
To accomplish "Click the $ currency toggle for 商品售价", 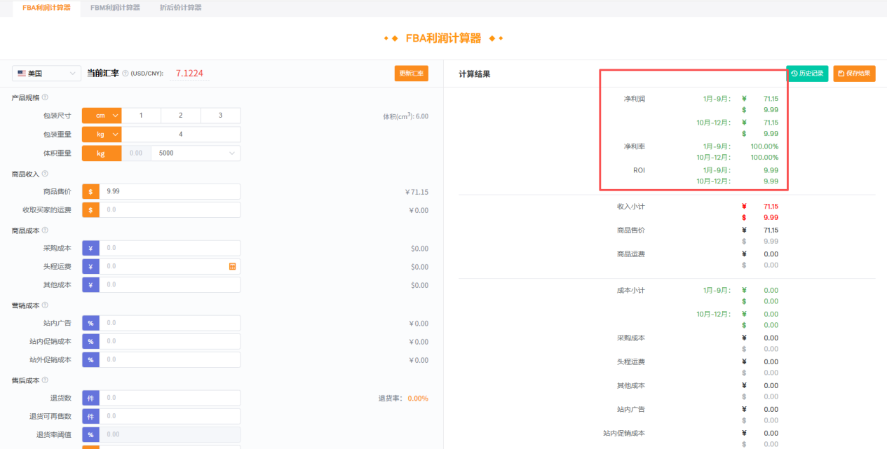I will [90, 191].
